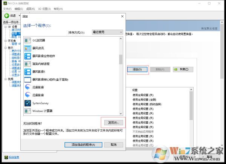This screenshot has width=226, height=164.
Task: Maximize the NVIDIA 控制面板 window
Action: click(209, 3)
